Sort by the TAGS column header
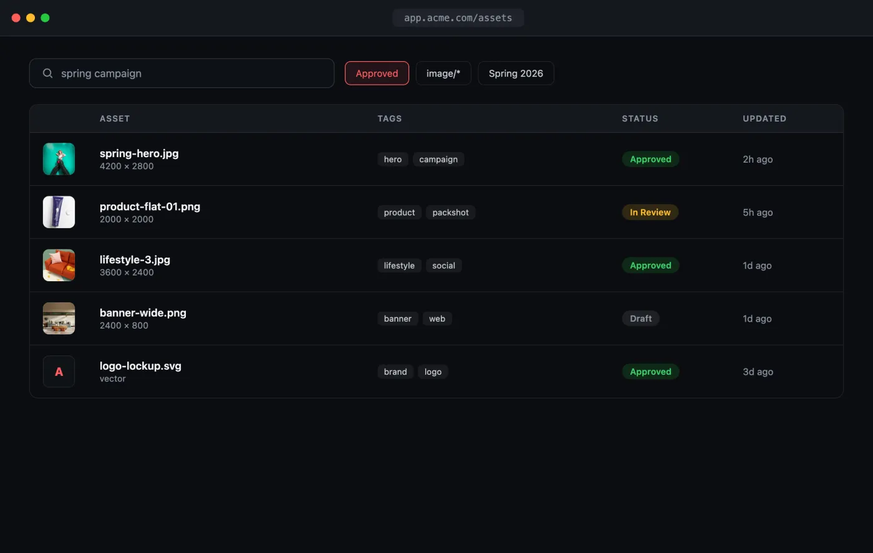The height and width of the screenshot is (553, 873). click(390, 118)
